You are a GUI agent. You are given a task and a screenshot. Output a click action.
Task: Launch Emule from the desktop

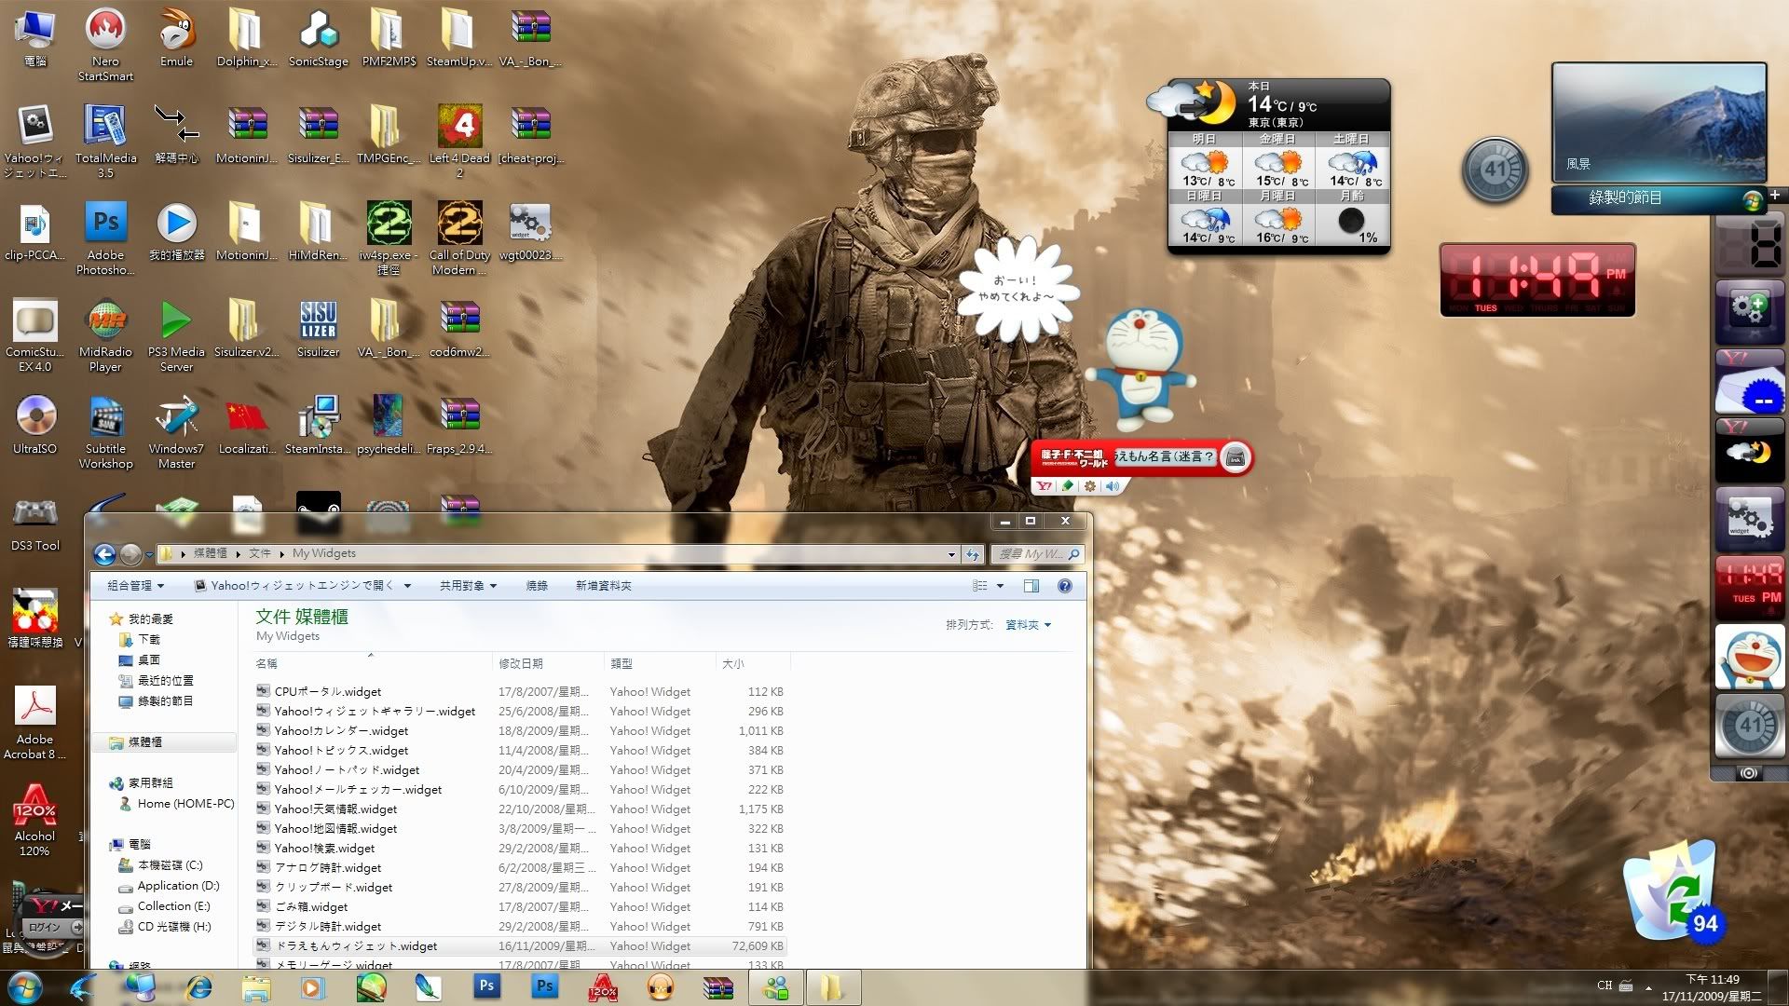pos(176,37)
